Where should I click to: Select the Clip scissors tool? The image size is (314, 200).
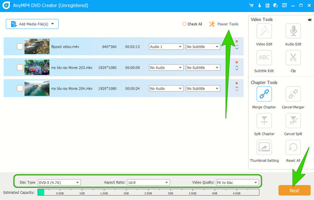[293, 58]
